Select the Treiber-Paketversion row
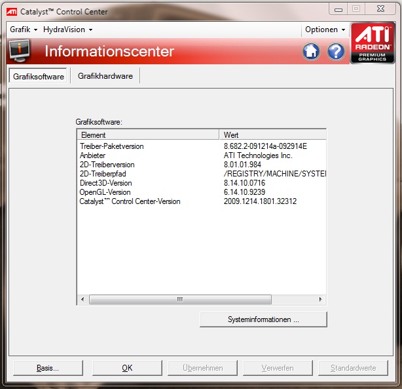The image size is (402, 389). 202,146
